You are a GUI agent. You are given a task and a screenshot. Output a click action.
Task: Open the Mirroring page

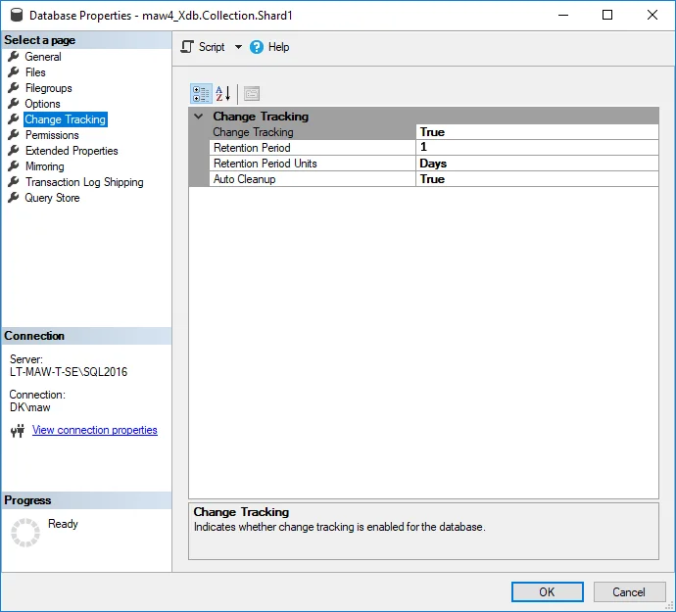tap(44, 166)
